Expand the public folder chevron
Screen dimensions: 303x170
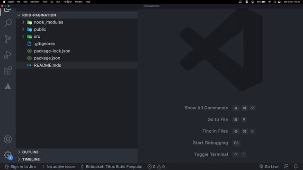23,29
